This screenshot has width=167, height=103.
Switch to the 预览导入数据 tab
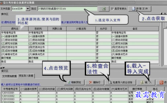[26, 76]
